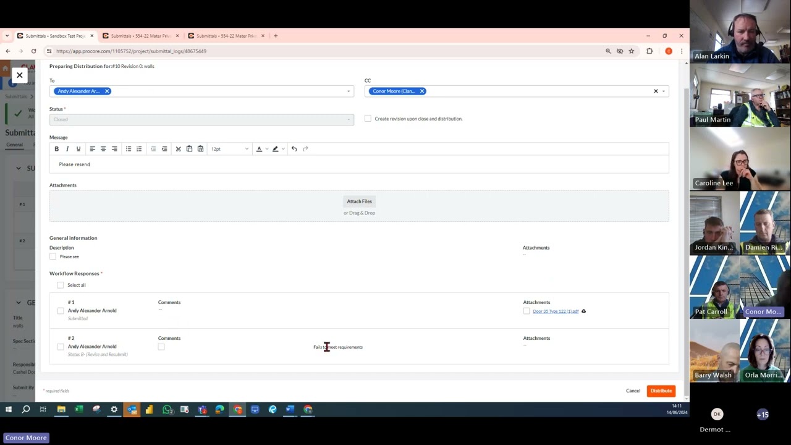Remove Conor Moore from CC
791x445 pixels.
(x=422, y=91)
